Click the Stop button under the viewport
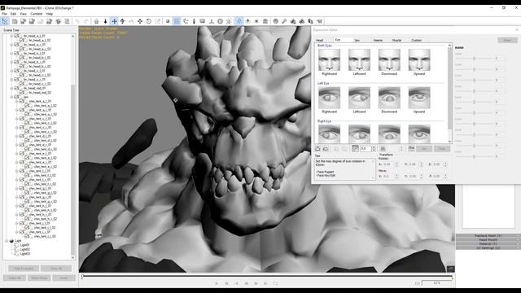This screenshot has height=293, width=521. tap(226, 283)
